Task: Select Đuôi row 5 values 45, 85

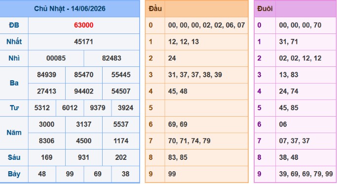Action: pyautogui.click(x=289, y=108)
